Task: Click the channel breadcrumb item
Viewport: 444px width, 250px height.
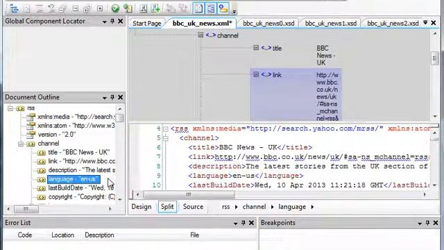Action: click(x=254, y=207)
